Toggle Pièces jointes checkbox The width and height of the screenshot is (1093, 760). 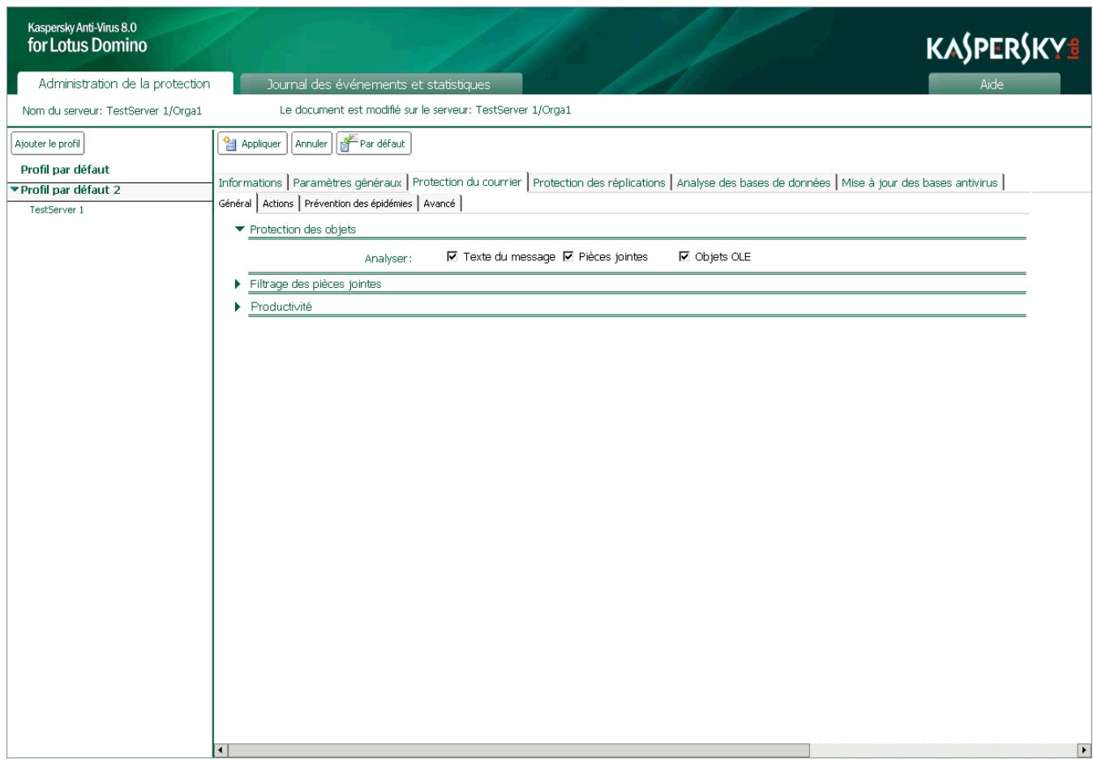(x=568, y=256)
